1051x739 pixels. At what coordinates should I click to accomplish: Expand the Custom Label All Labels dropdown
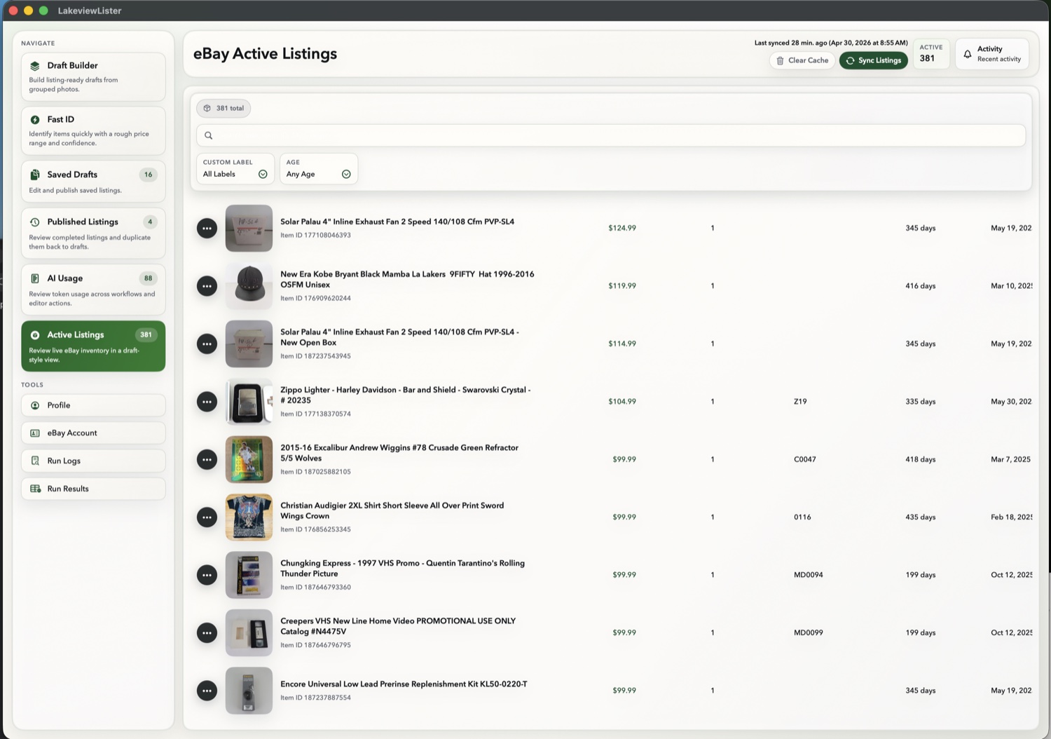pyautogui.click(x=235, y=169)
